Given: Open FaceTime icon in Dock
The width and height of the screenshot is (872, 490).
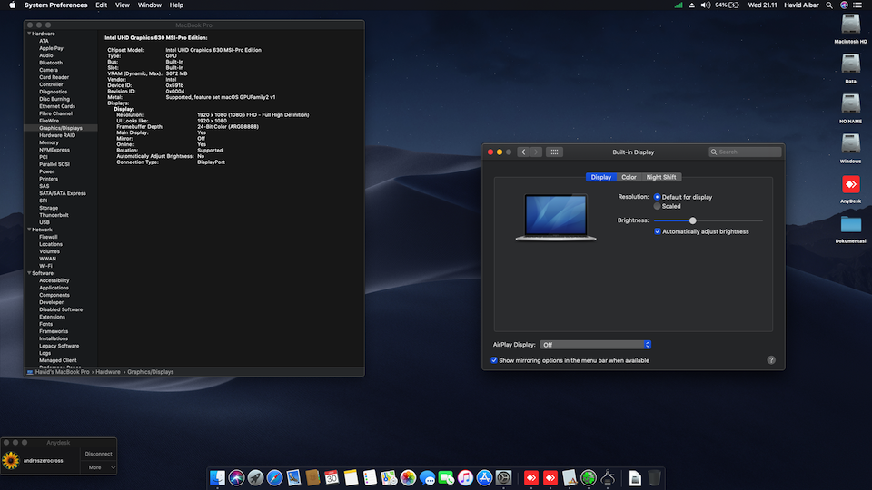Looking at the screenshot, I should (446, 478).
